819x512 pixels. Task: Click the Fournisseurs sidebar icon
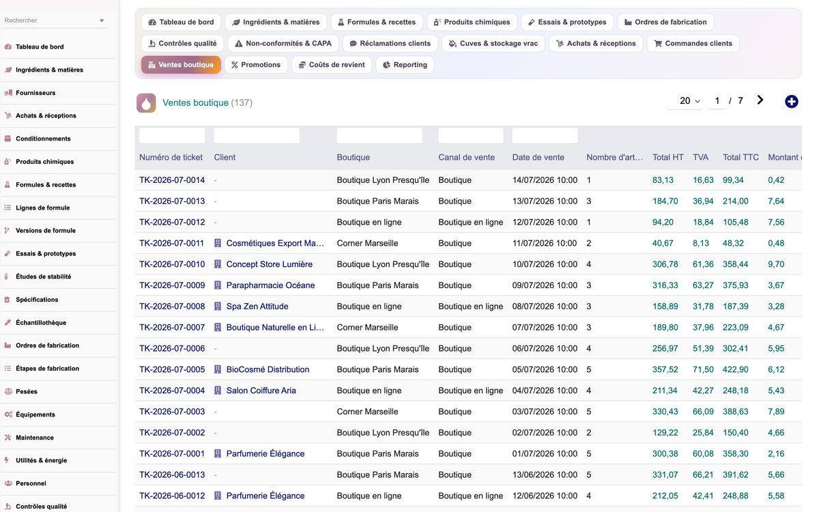click(x=8, y=93)
